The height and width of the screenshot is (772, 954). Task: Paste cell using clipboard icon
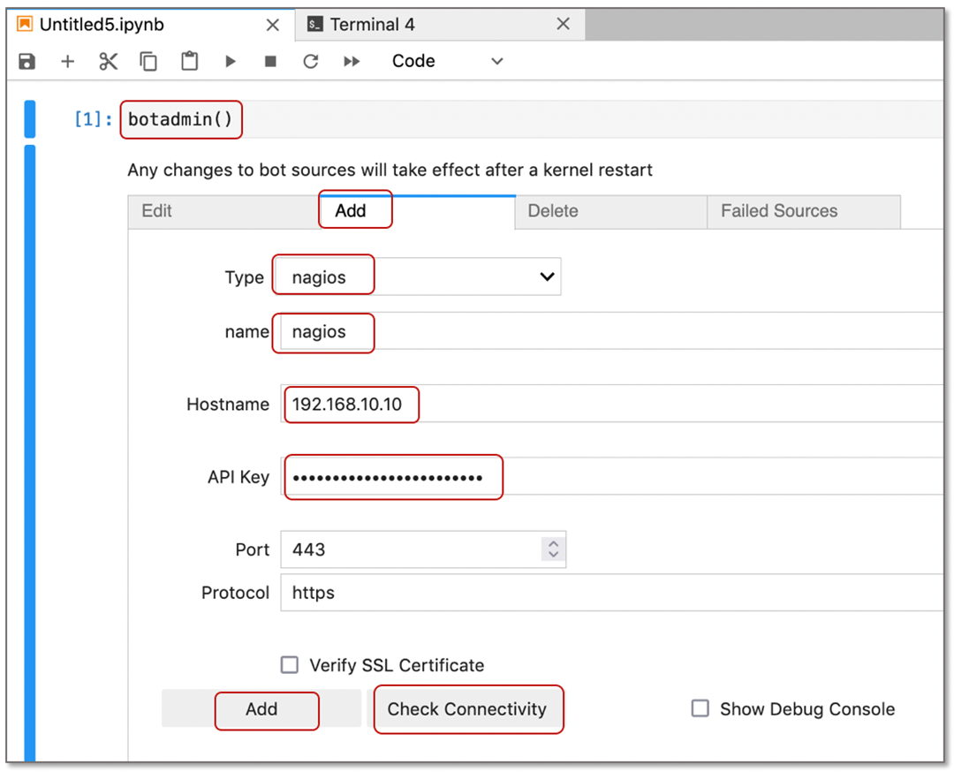pos(189,62)
